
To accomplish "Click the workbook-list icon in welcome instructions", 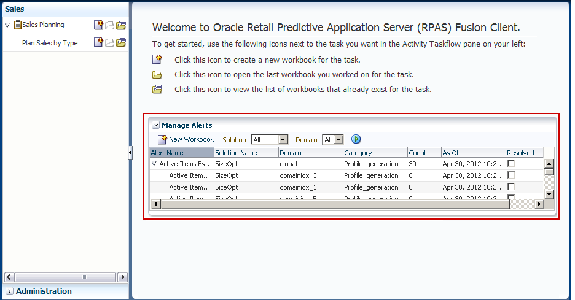I will (157, 89).
